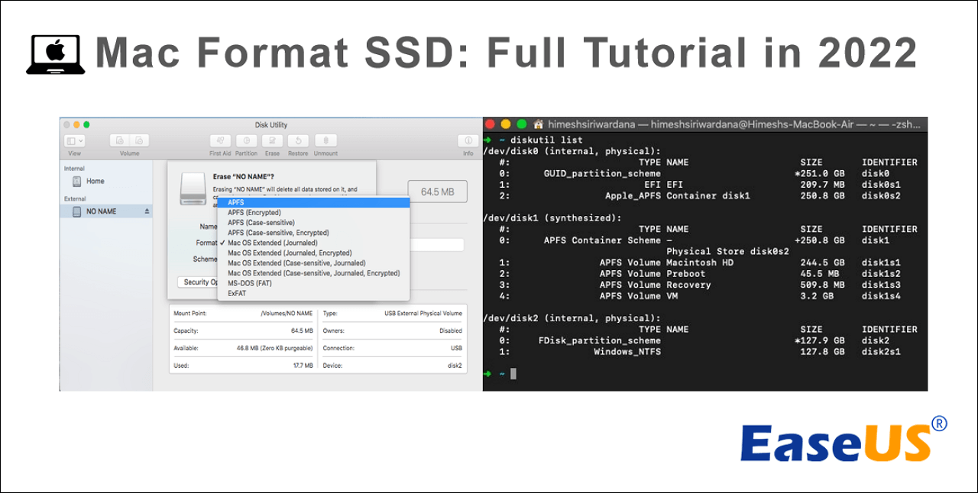Choose APFS from the format list

[313, 202]
